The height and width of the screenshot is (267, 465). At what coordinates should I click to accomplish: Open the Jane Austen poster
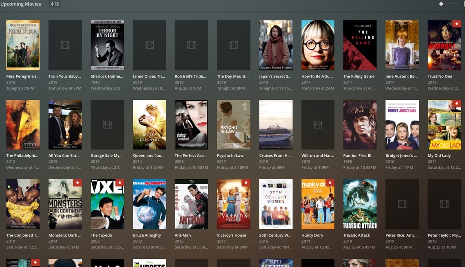click(402, 45)
